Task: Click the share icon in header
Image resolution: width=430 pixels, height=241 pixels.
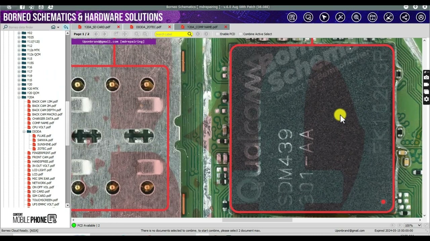Action: (405, 17)
